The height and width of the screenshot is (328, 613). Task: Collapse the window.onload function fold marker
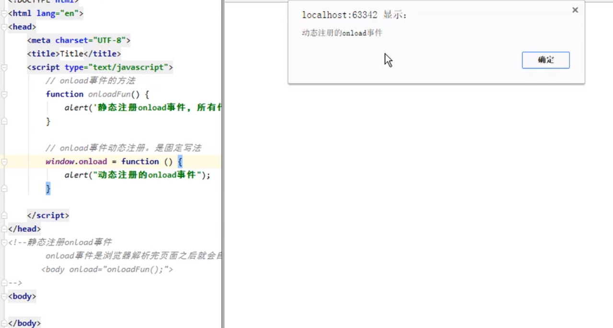4,162
